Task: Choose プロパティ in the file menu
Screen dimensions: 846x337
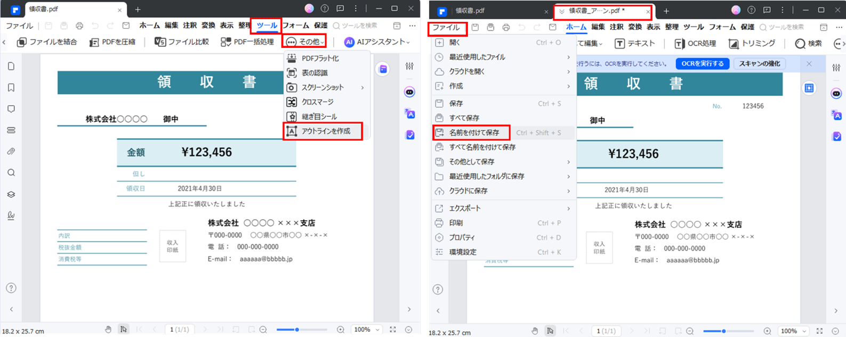Action: [504, 237]
